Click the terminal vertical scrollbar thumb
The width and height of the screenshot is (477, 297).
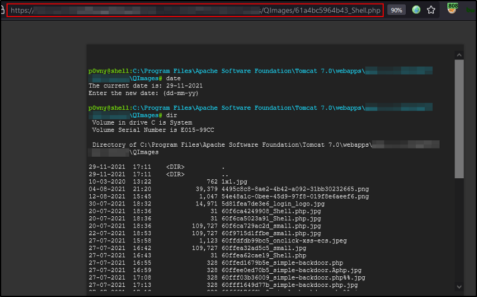[x=459, y=119]
